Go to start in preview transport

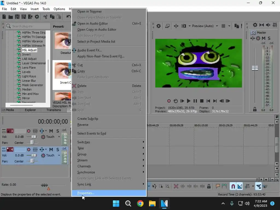coord(208,101)
